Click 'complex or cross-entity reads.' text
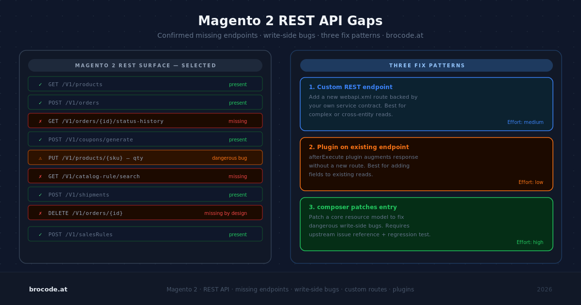 pos(351,114)
